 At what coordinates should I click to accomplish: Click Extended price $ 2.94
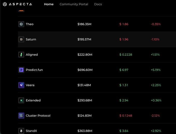[124, 100]
